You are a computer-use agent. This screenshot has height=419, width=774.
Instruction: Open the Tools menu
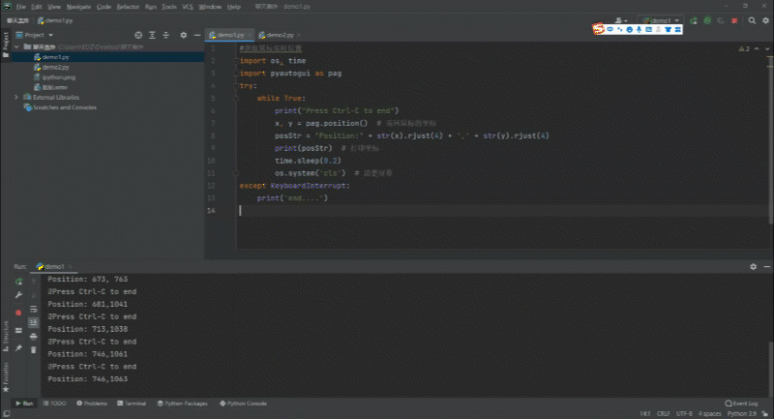point(168,7)
